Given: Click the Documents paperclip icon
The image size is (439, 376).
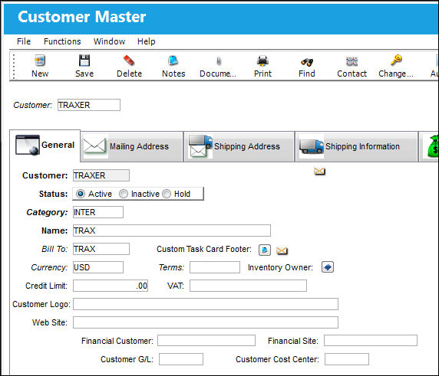Looking at the screenshot, I should point(219,60).
